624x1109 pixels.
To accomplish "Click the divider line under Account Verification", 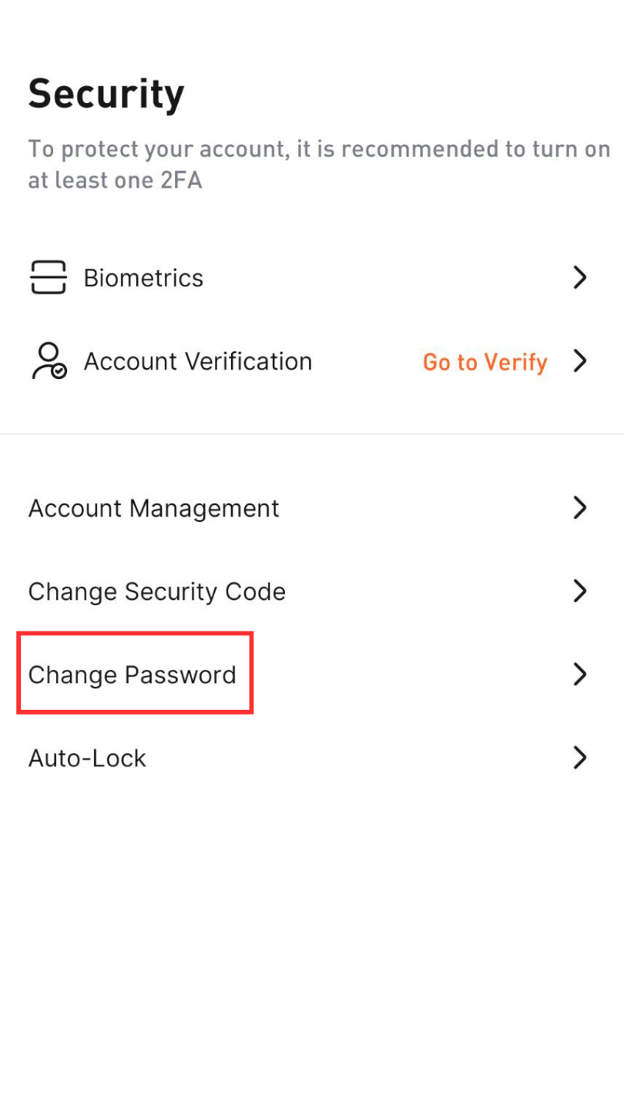I will pyautogui.click(x=312, y=434).
